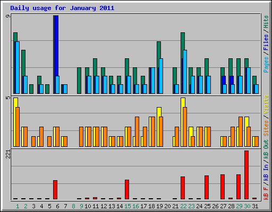Click the 'Sites' legend label
272x212 pixels.
point(266,128)
